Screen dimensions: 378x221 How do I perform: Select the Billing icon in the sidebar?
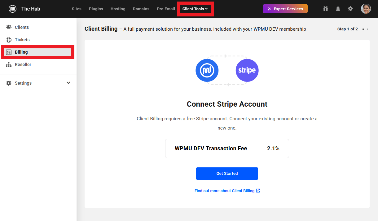click(x=8, y=52)
